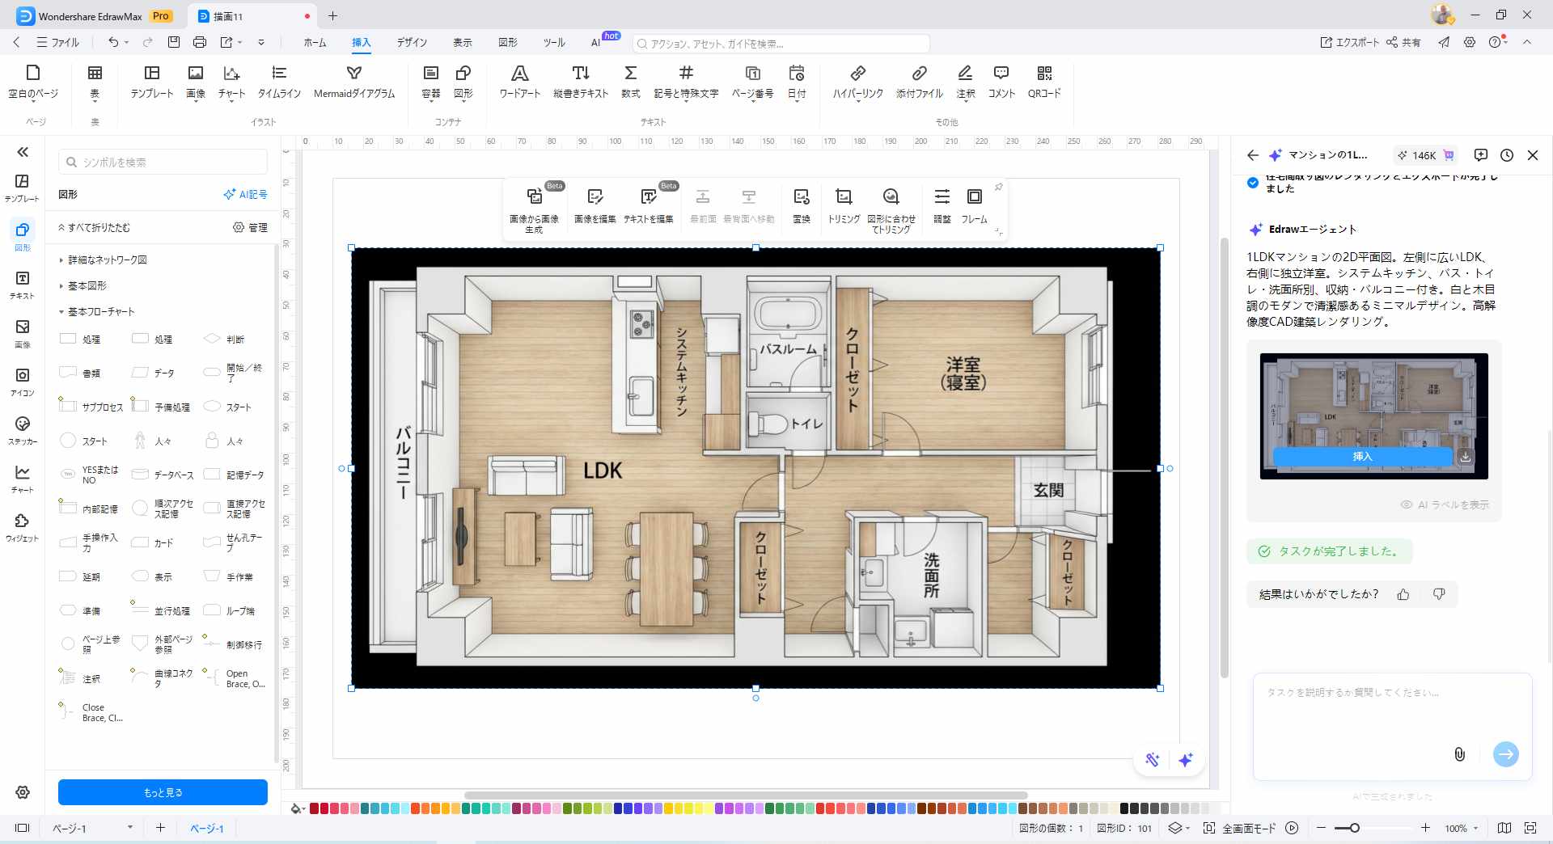Click the blue 'See more' shapes button
Viewport: 1553px width, 844px height.
pyautogui.click(x=163, y=792)
